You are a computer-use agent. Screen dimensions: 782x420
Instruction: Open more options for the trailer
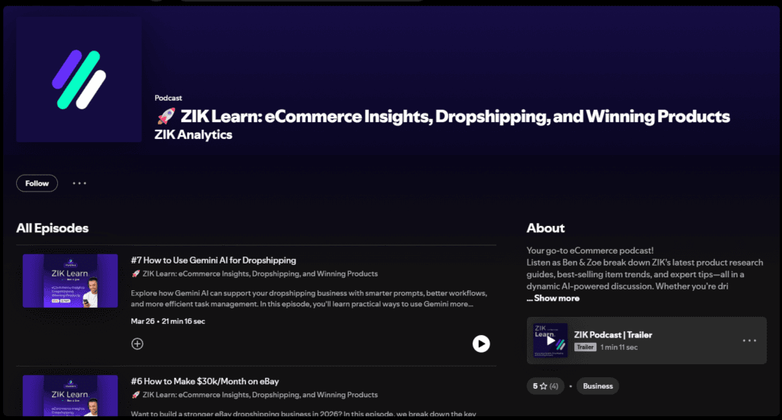(x=749, y=341)
